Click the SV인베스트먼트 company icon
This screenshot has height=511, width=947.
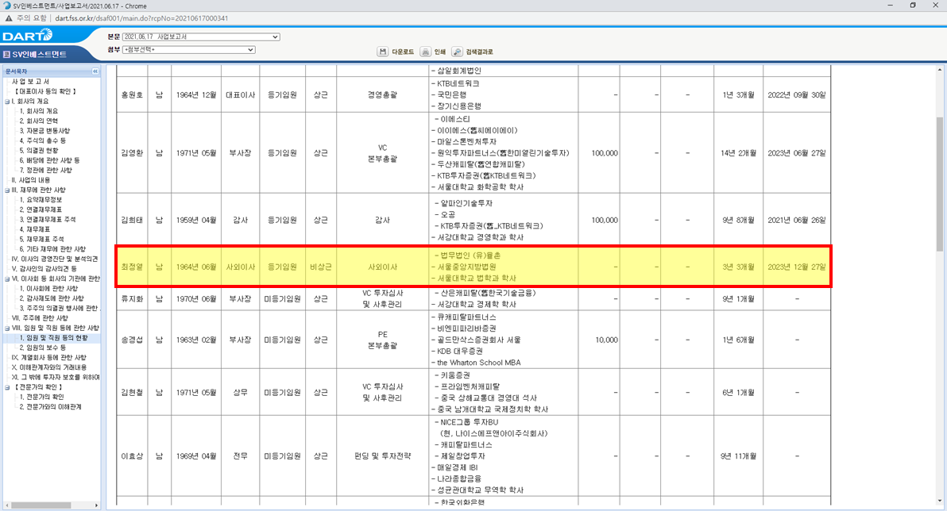(6, 54)
